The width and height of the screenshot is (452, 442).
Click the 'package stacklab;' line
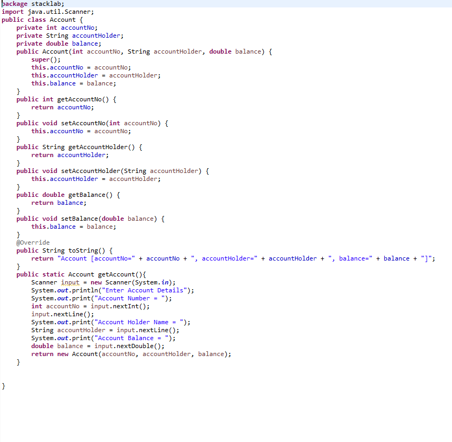pos(33,4)
